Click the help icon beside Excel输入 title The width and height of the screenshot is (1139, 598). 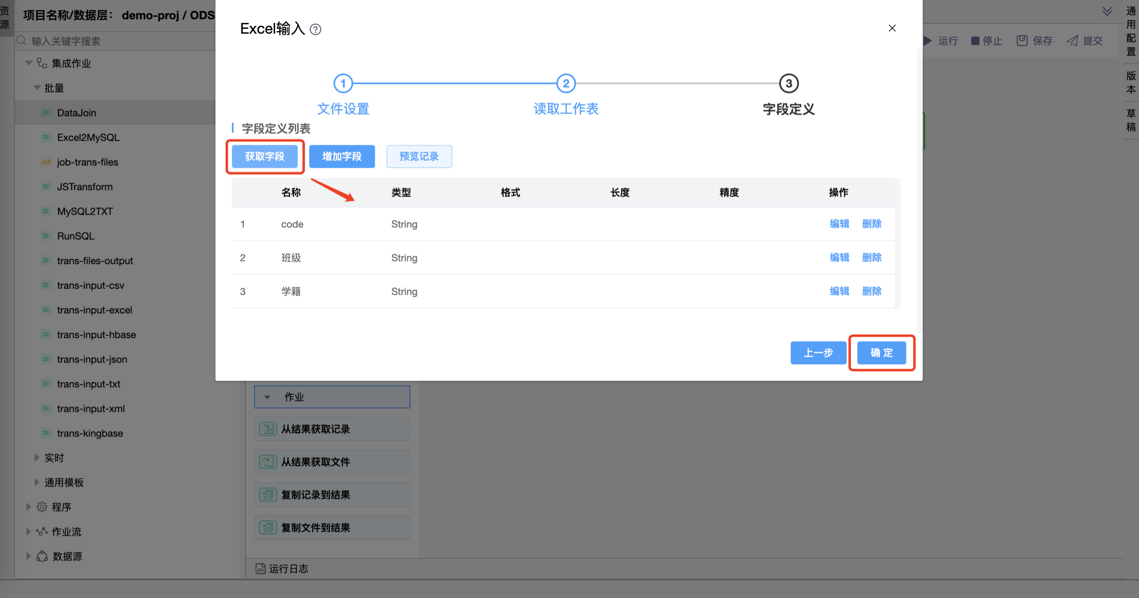point(315,30)
